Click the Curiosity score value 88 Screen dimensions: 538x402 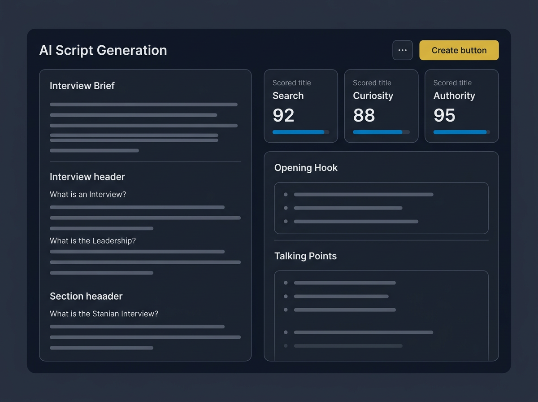(x=364, y=115)
